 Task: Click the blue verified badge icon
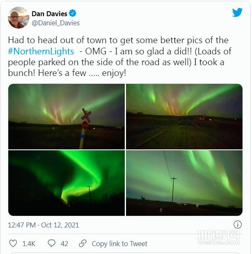[x=73, y=13]
